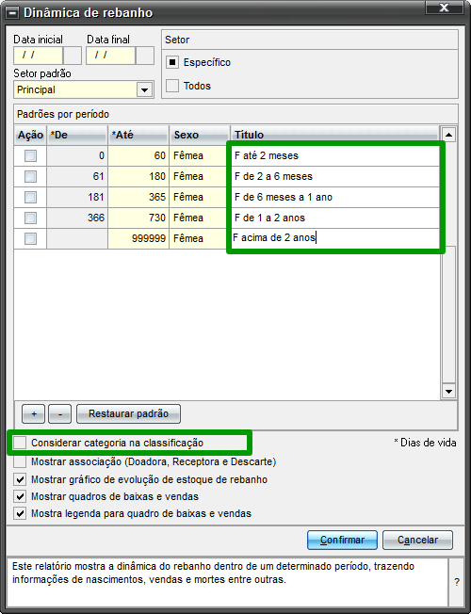Tick the Ação checkbox for row 61 to 180
The height and width of the screenshot is (614, 471).
pos(30,177)
